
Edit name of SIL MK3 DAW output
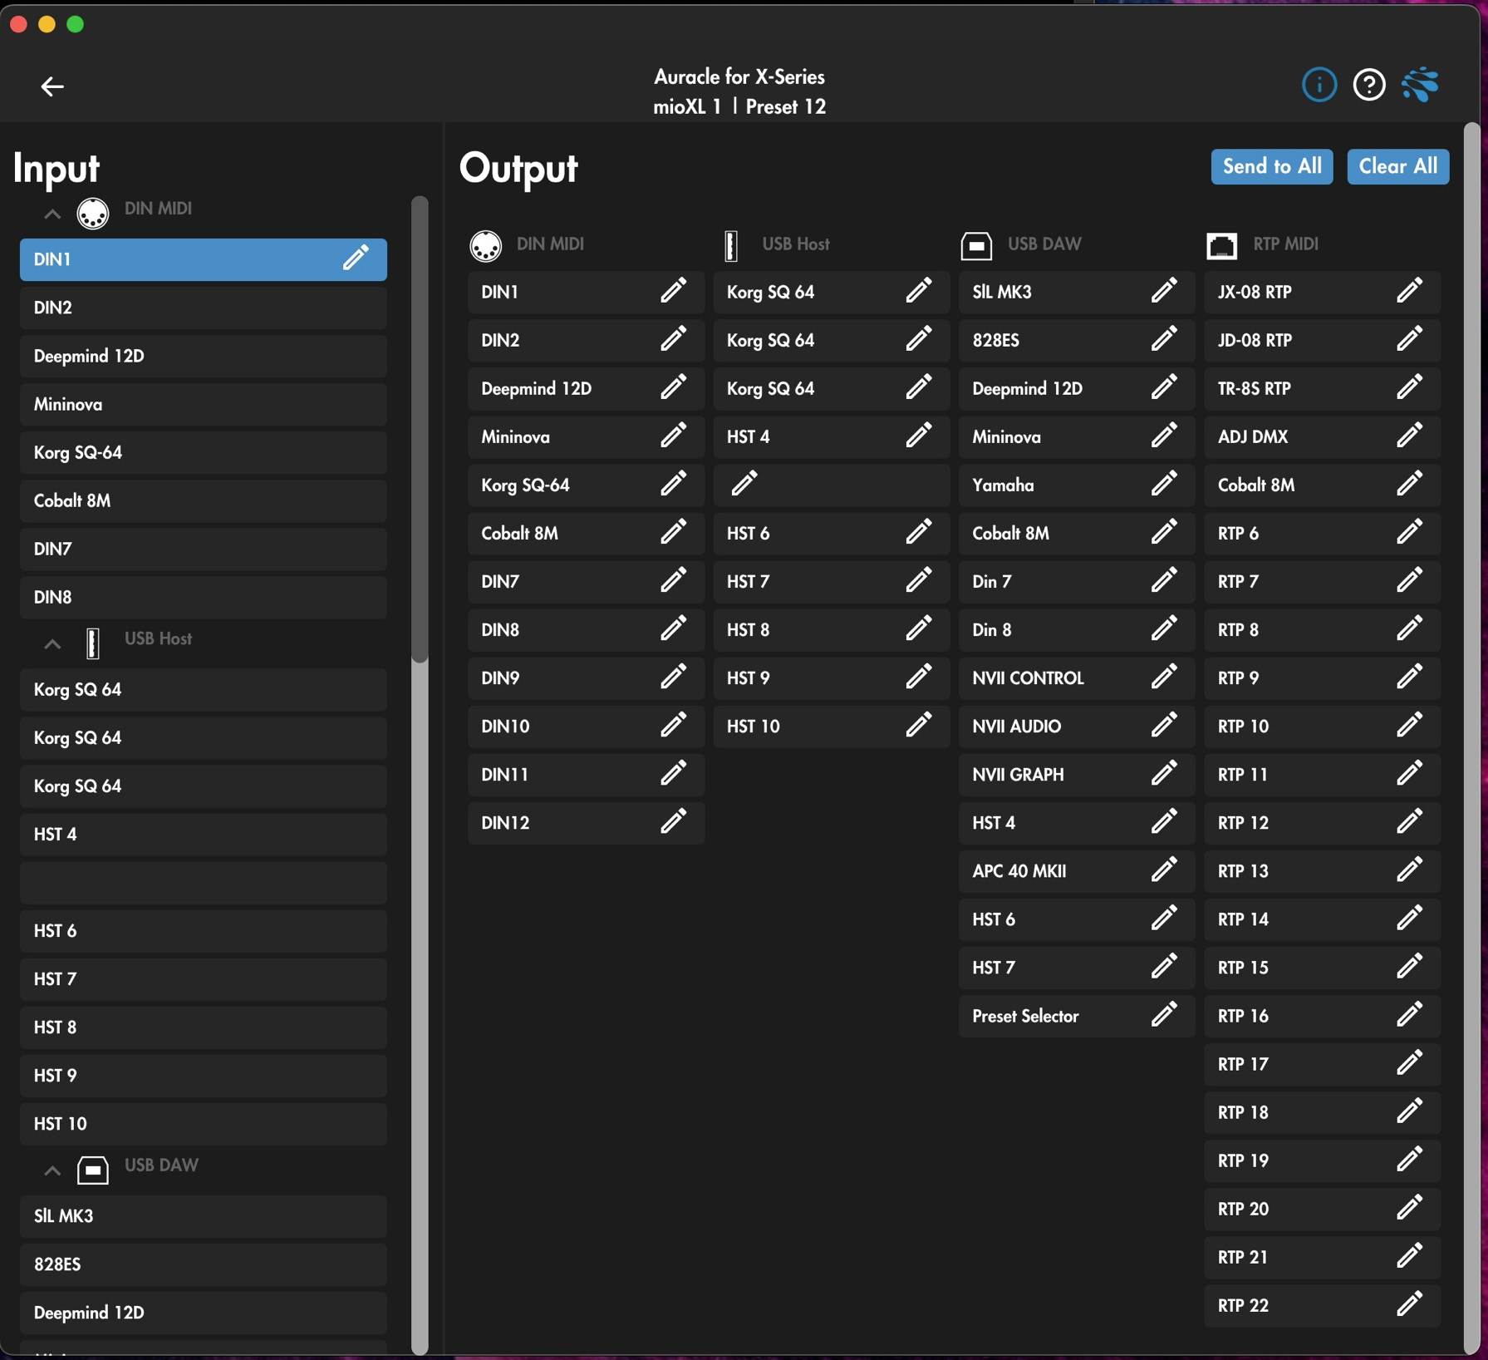coord(1164,291)
